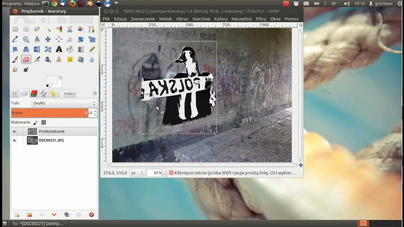Select the Measure compass tool

(37, 39)
